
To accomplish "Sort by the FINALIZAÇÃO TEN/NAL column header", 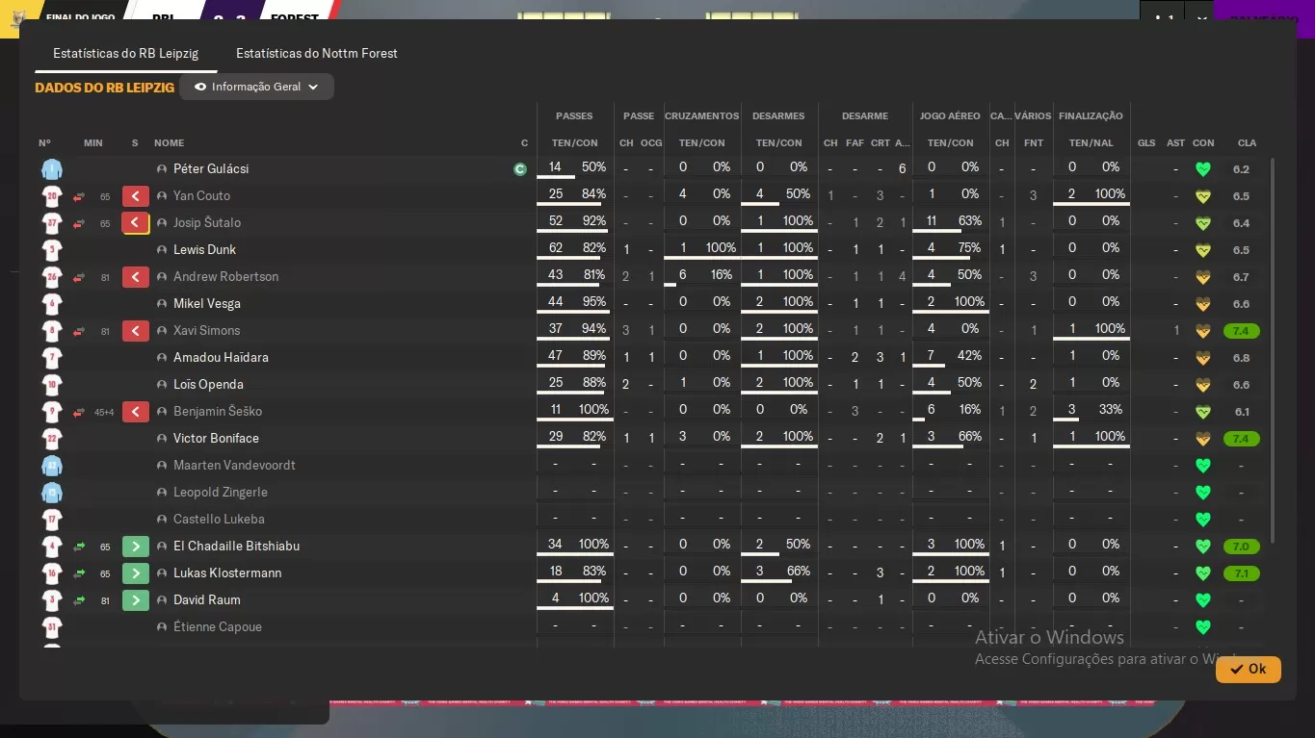I will 1091,143.
